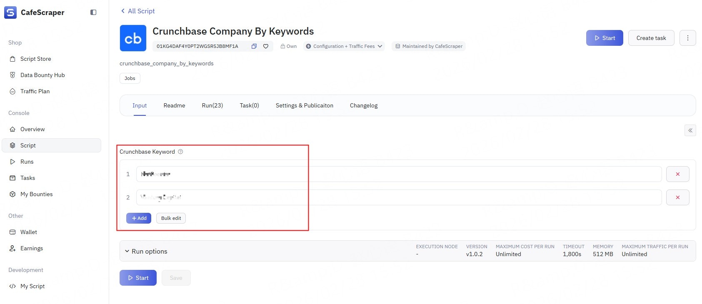This screenshot has height=304, width=702.
Task: Click crunchbase_company_by_keywords slug text
Action: pos(167,63)
